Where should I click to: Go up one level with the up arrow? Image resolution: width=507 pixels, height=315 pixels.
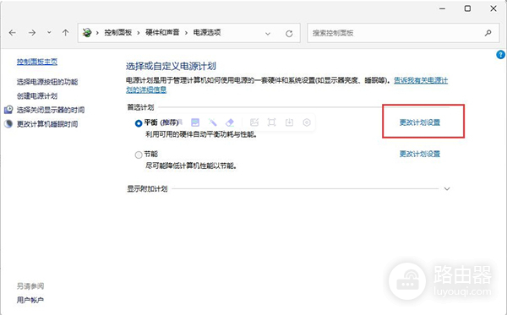click(x=66, y=33)
